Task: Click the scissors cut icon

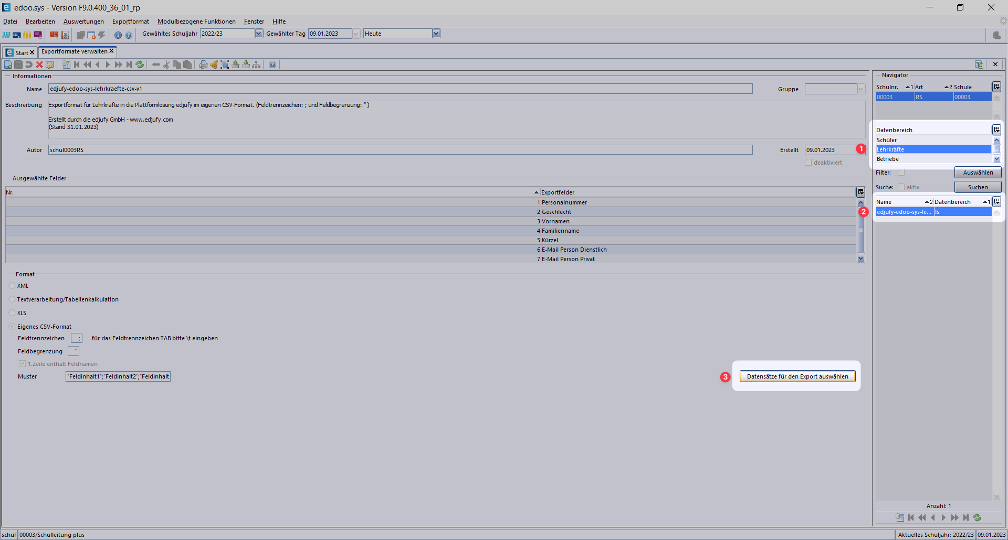Action: pos(166,64)
